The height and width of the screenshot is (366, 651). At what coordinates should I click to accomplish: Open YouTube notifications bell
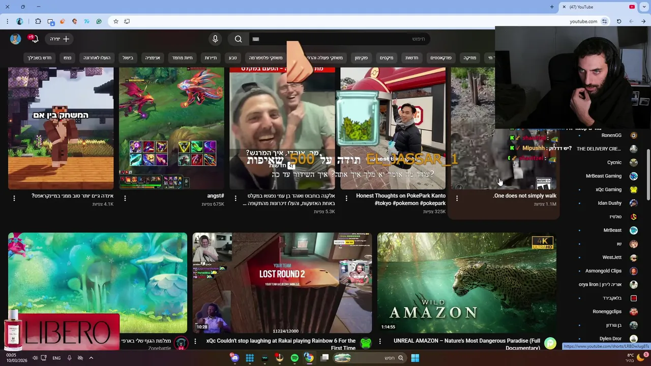pos(34,39)
